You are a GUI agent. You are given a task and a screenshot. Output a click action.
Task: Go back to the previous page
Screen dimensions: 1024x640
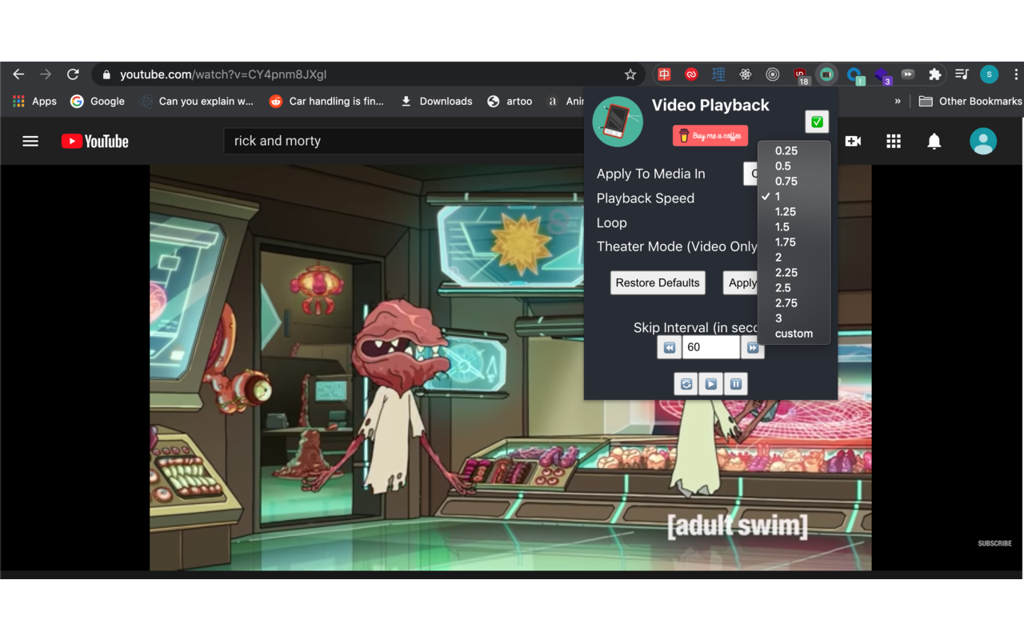[x=18, y=74]
